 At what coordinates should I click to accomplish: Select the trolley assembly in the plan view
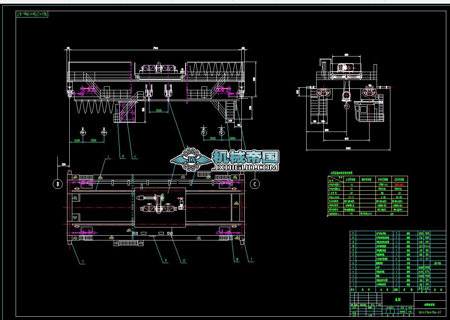[160, 207]
